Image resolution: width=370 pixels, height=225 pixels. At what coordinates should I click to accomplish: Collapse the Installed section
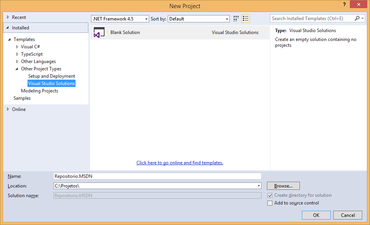pos(7,28)
